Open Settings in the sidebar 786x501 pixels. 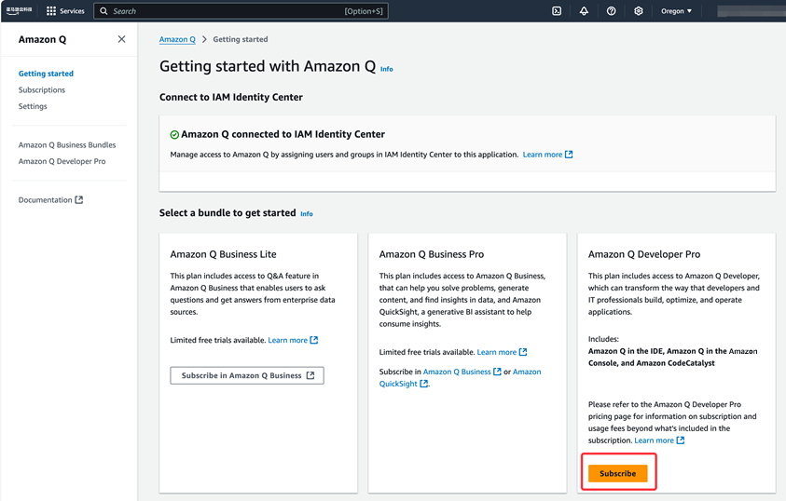pyautogui.click(x=33, y=106)
